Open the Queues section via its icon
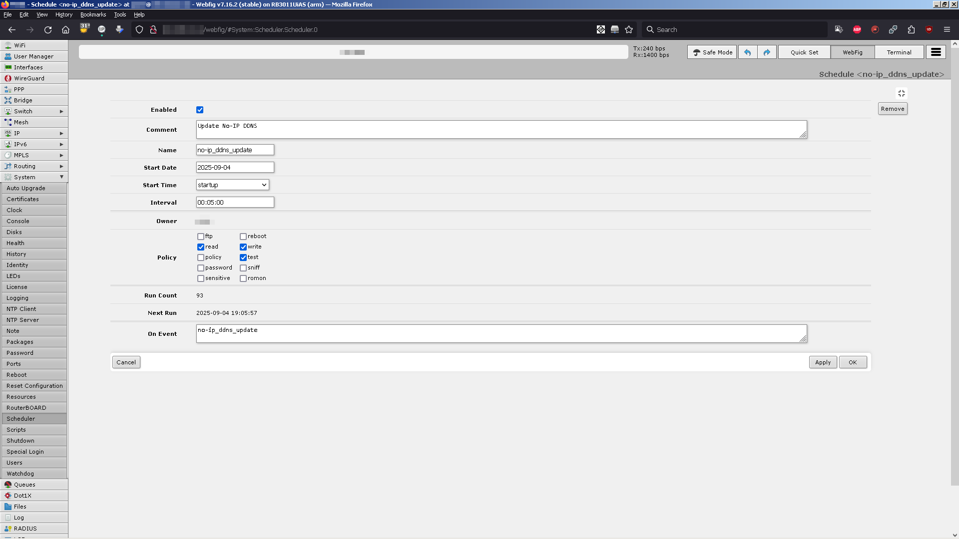Viewport: 959px width, 539px height. pos(8,484)
